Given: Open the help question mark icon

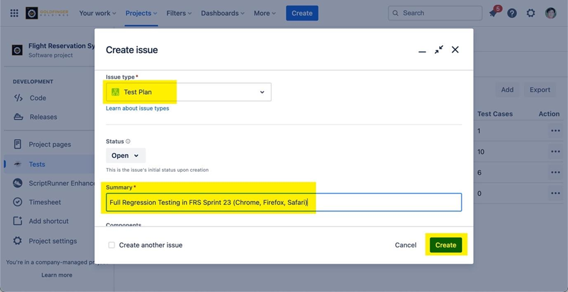Looking at the screenshot, I should coord(512,13).
